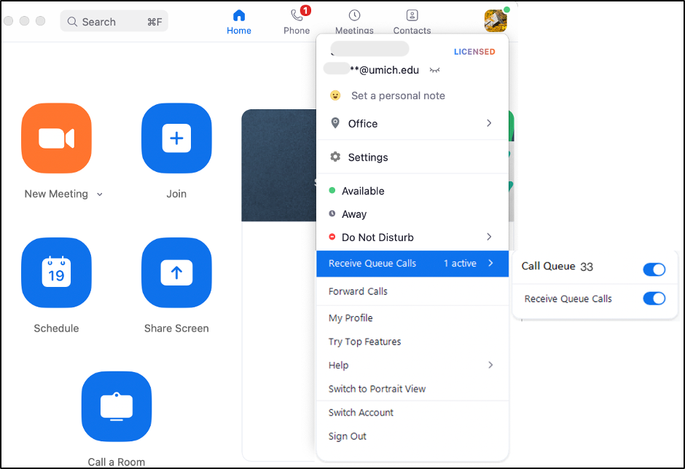The width and height of the screenshot is (685, 469).
Task: Click Switch Account
Action: click(x=361, y=412)
